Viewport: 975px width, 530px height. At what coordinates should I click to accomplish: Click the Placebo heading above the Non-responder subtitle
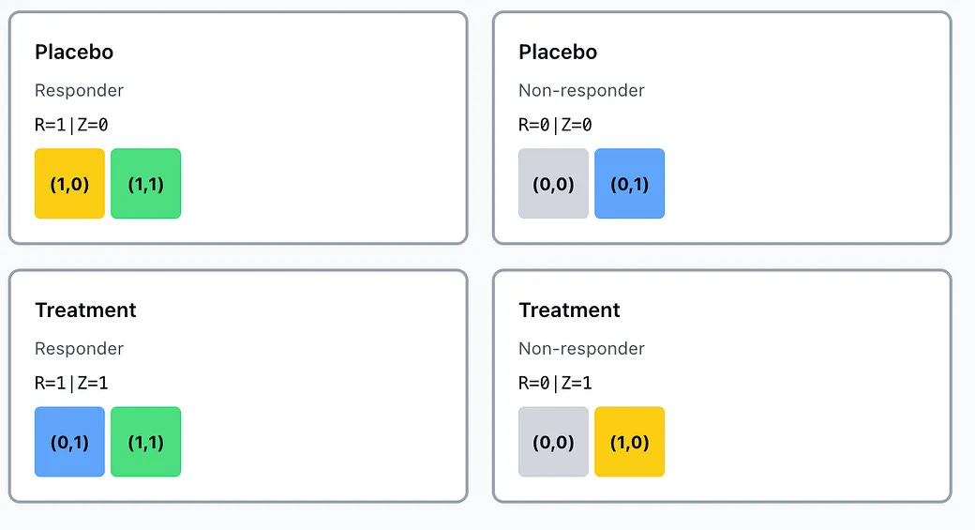pos(558,53)
